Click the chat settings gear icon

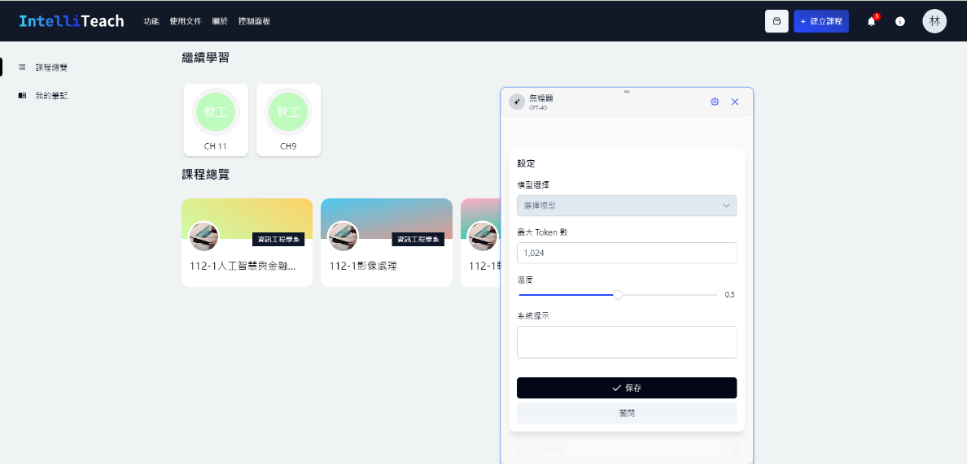pyautogui.click(x=714, y=102)
